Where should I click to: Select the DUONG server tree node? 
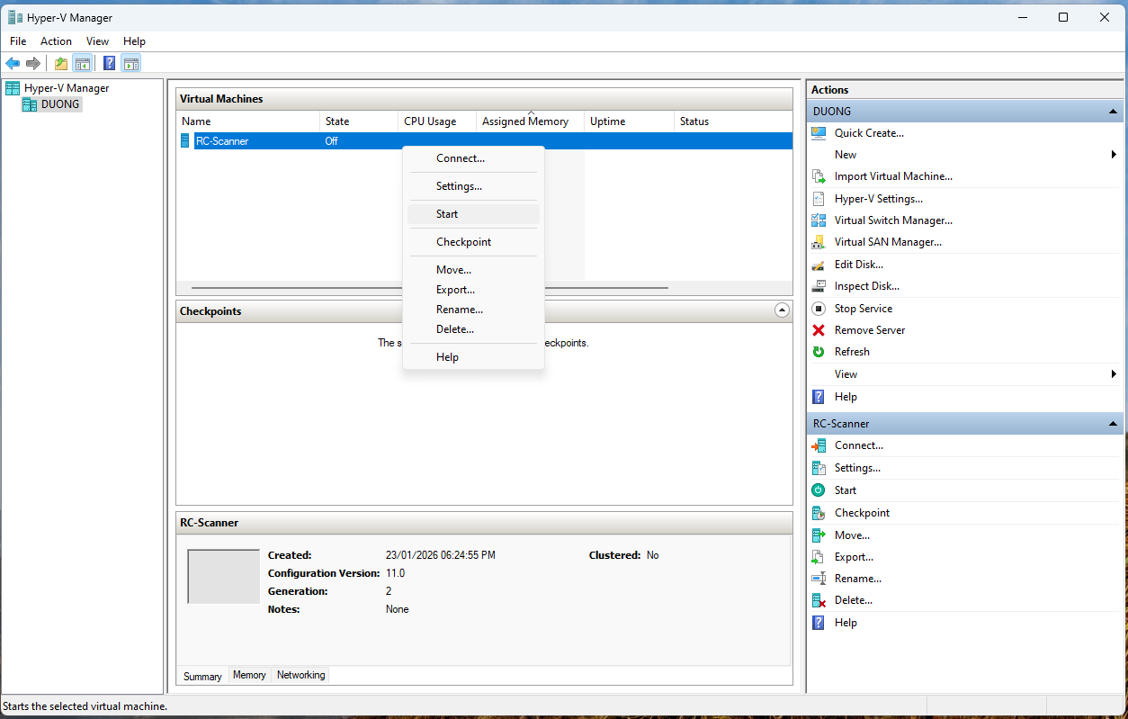60,104
